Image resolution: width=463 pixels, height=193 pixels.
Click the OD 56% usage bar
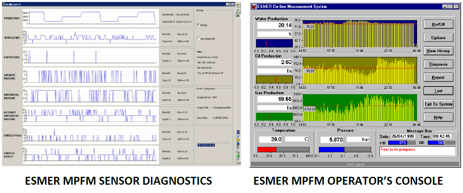point(442,142)
